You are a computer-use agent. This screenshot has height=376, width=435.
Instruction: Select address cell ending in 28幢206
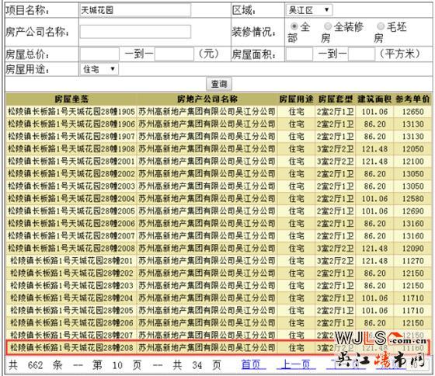coord(71,323)
